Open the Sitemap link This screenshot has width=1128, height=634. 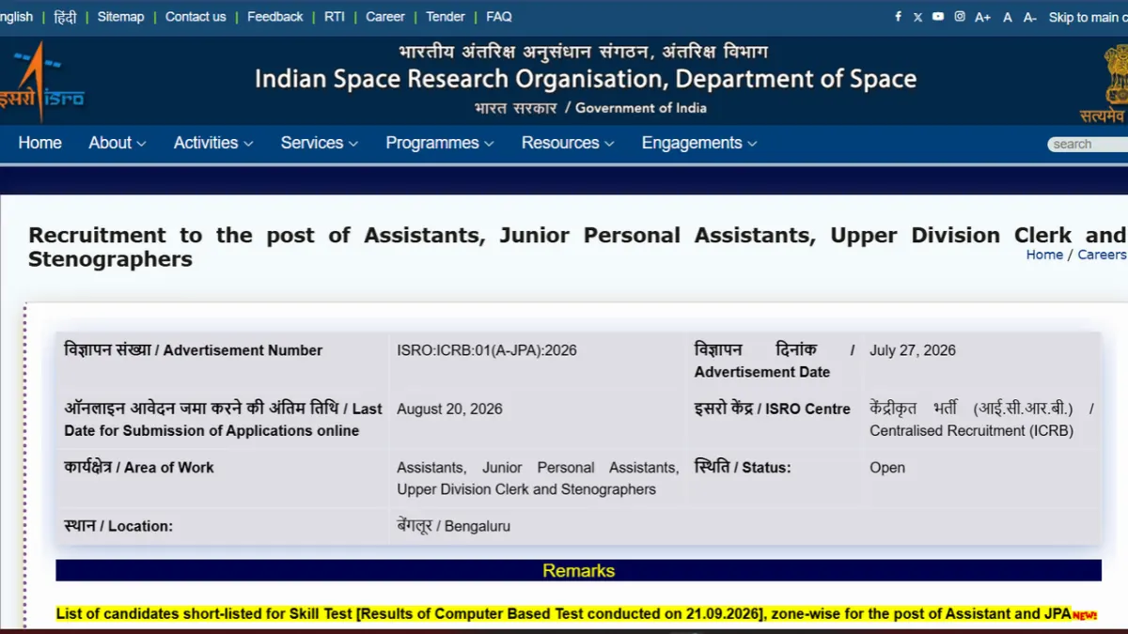click(x=121, y=17)
